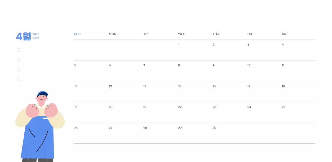The width and height of the screenshot is (332, 162).
Task: Select the SUN column header
Action: [77, 34]
